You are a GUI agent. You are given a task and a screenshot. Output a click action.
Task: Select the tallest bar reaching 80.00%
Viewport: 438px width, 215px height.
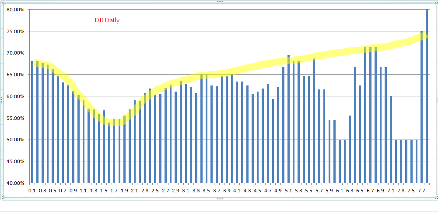pyautogui.click(x=427, y=96)
